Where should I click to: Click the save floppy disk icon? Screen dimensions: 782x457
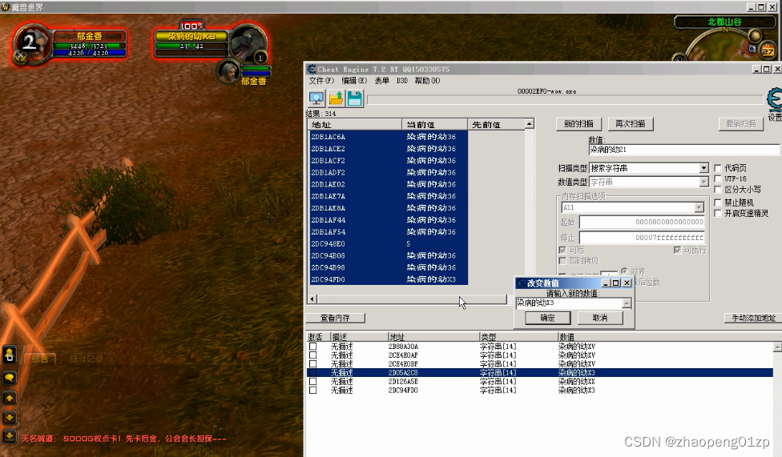click(355, 98)
